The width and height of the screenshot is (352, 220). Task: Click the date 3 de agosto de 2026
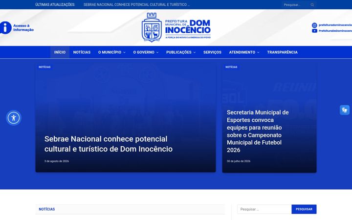57,161
